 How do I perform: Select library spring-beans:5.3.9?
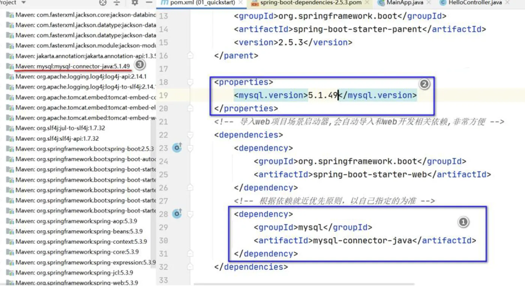coord(79,231)
